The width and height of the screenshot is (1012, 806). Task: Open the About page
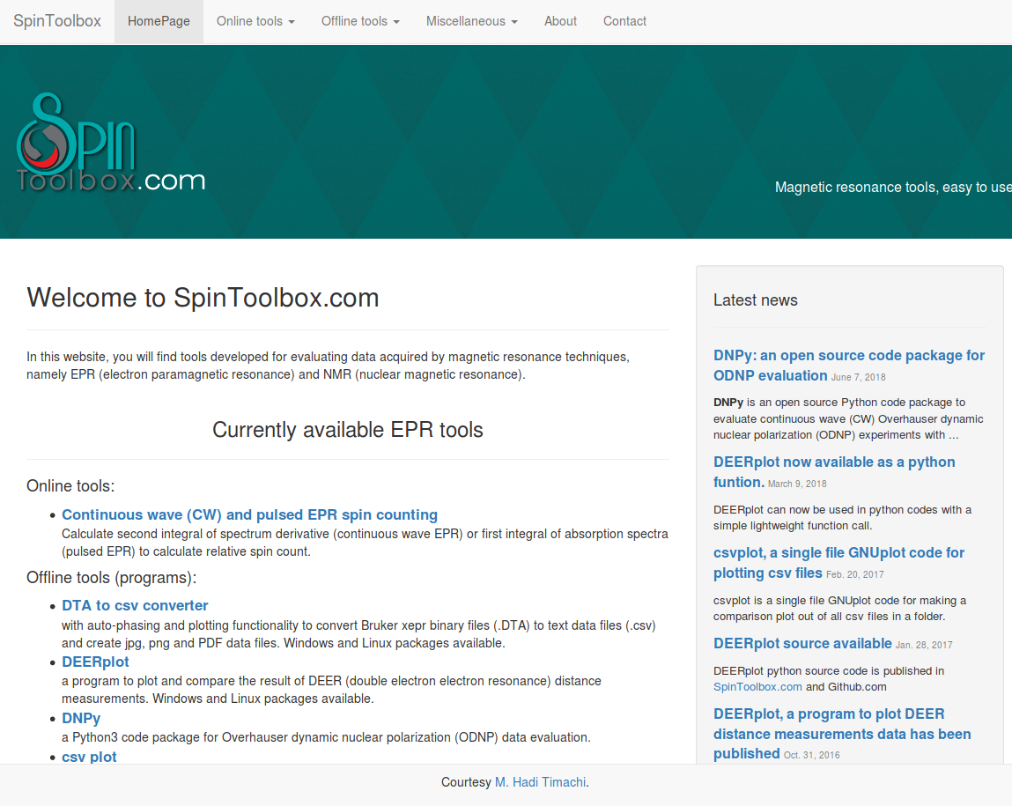[x=560, y=21]
